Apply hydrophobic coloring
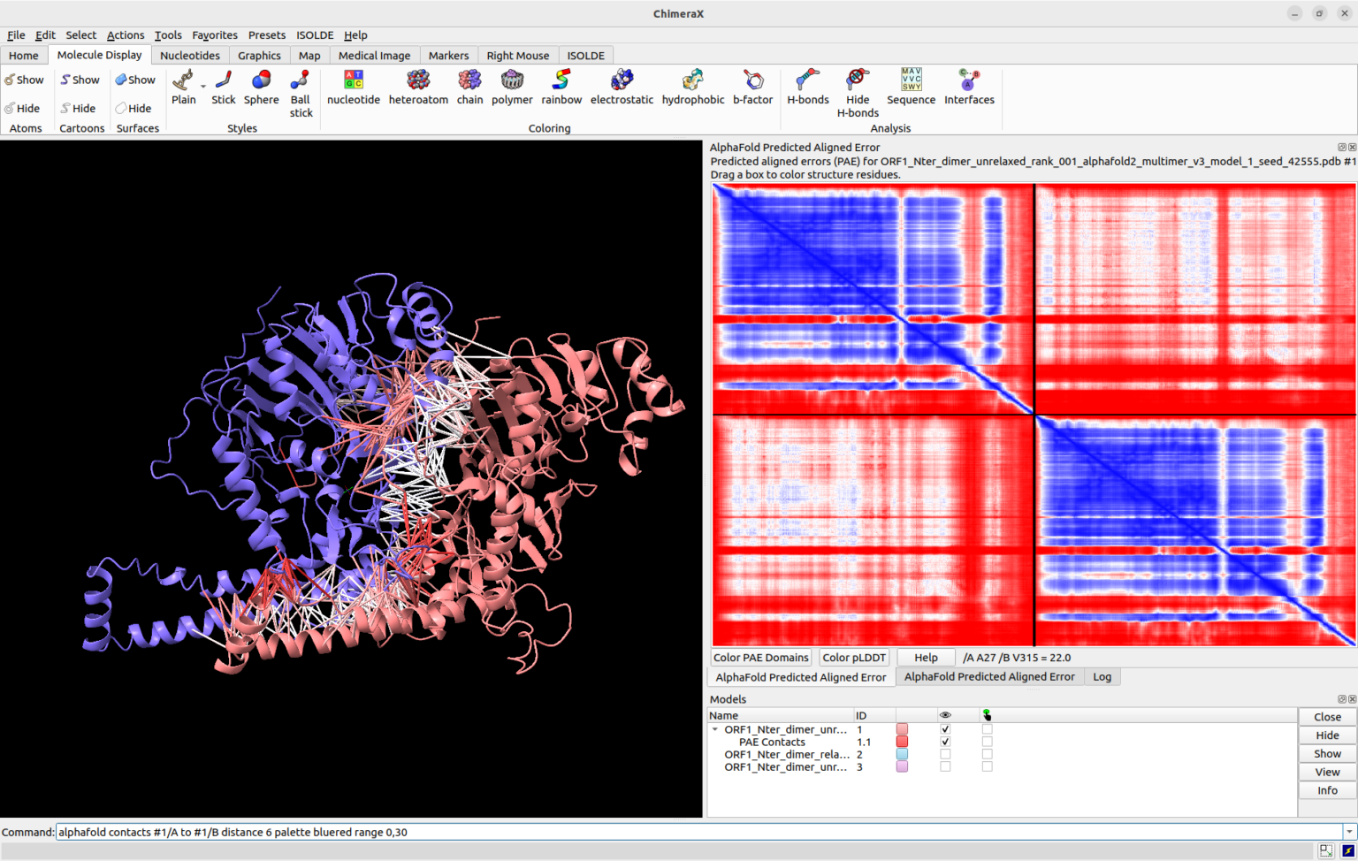This screenshot has width=1358, height=861. [x=693, y=87]
